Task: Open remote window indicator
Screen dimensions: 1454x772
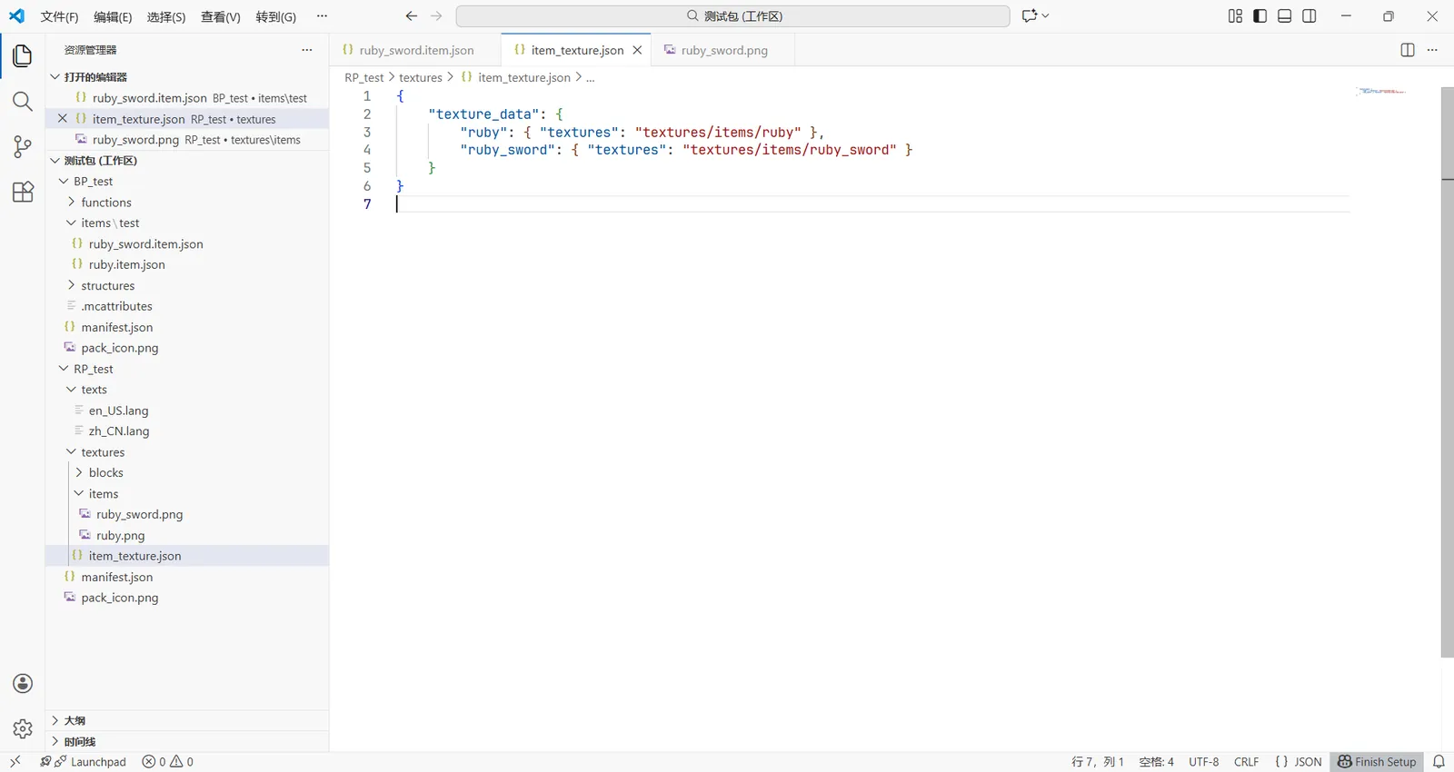Action: tap(15, 762)
